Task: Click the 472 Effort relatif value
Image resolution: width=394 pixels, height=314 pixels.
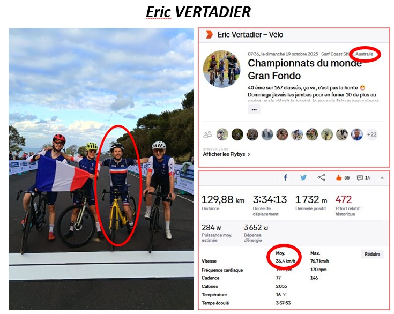Action: click(x=344, y=199)
